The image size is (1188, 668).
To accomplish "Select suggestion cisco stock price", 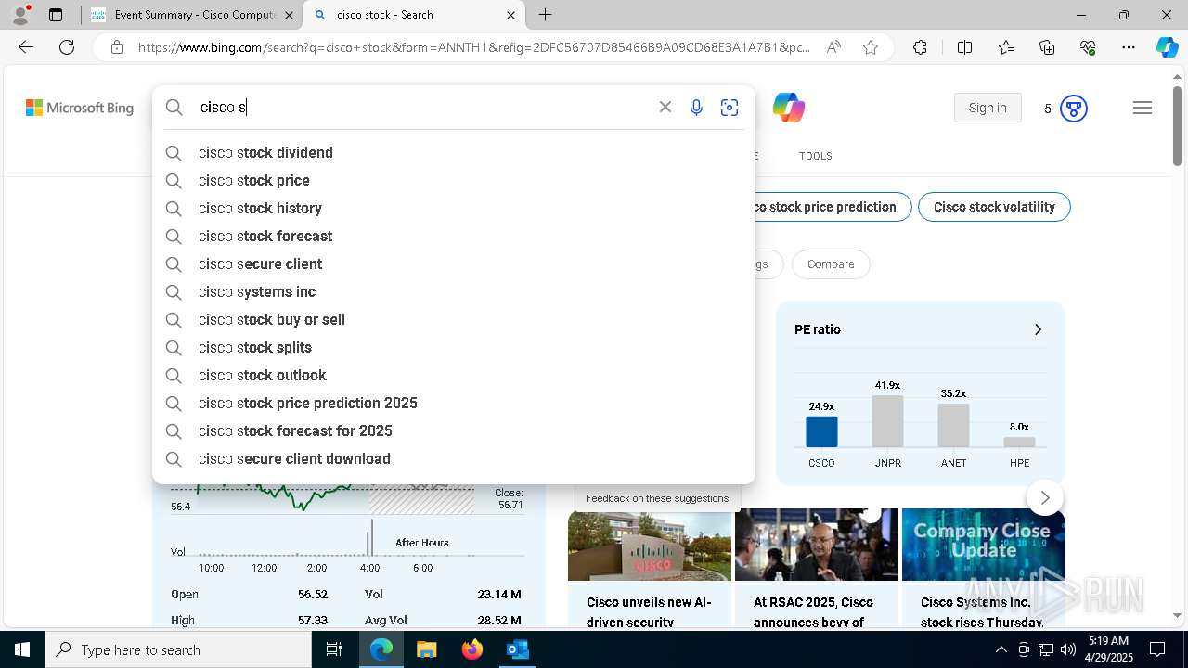I will click(453, 180).
